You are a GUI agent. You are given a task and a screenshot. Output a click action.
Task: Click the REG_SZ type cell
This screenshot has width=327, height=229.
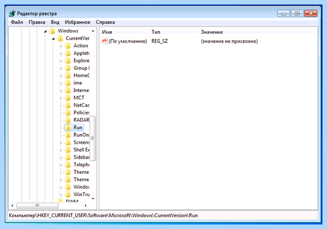[160, 41]
